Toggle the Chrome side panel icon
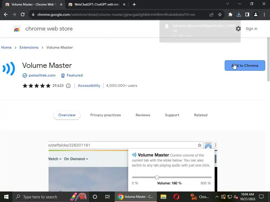Screen dimensions: 270x202 tap(247, 15)
